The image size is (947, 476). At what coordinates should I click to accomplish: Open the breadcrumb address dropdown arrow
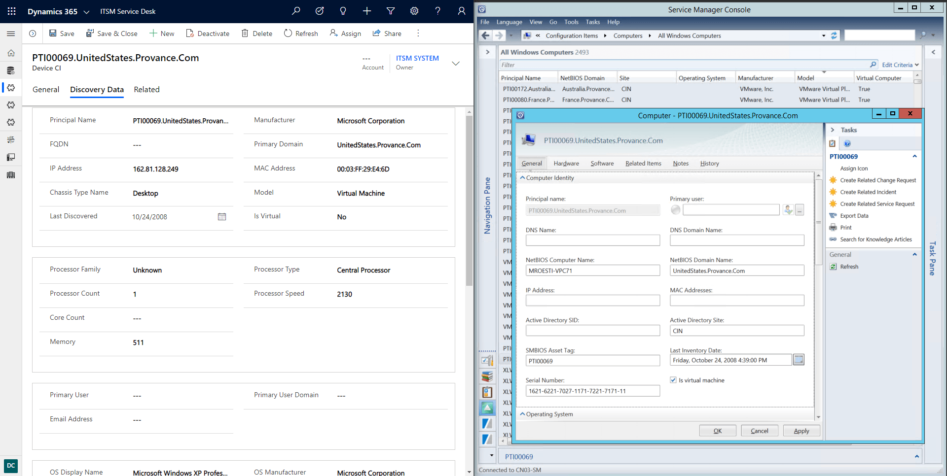[x=824, y=35]
